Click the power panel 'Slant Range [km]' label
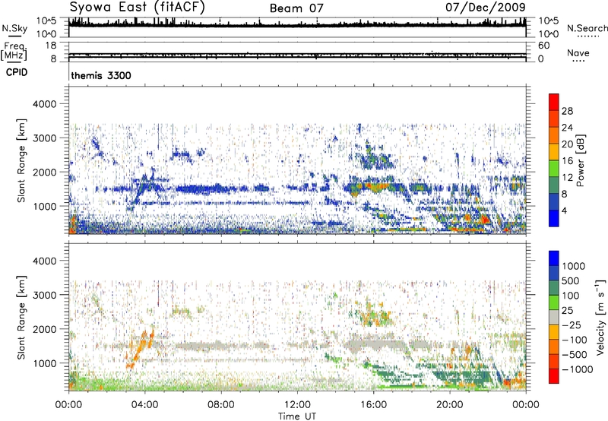Screen dimensions: 608x421 (x=21, y=160)
